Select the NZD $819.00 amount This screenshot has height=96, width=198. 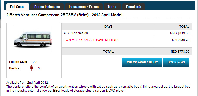click(x=180, y=33)
